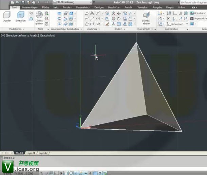Open the Unbenannt coordinates dropdown

coord(181,24)
